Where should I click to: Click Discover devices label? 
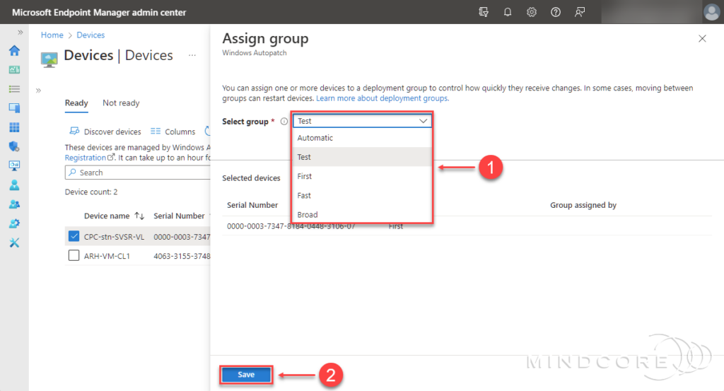point(112,132)
